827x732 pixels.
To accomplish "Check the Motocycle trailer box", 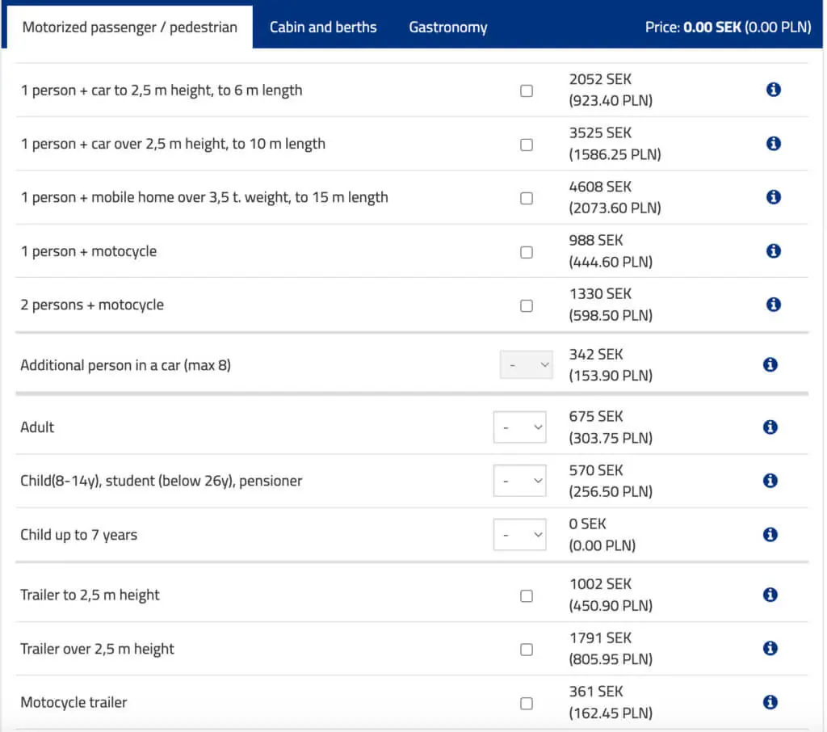I will point(526,704).
